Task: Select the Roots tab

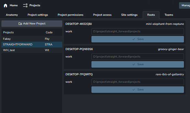Action: (x=151, y=15)
